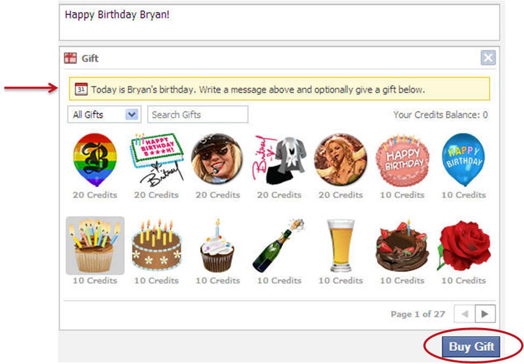Pick the chocolate strawberry cake gift

pyautogui.click(x=402, y=246)
